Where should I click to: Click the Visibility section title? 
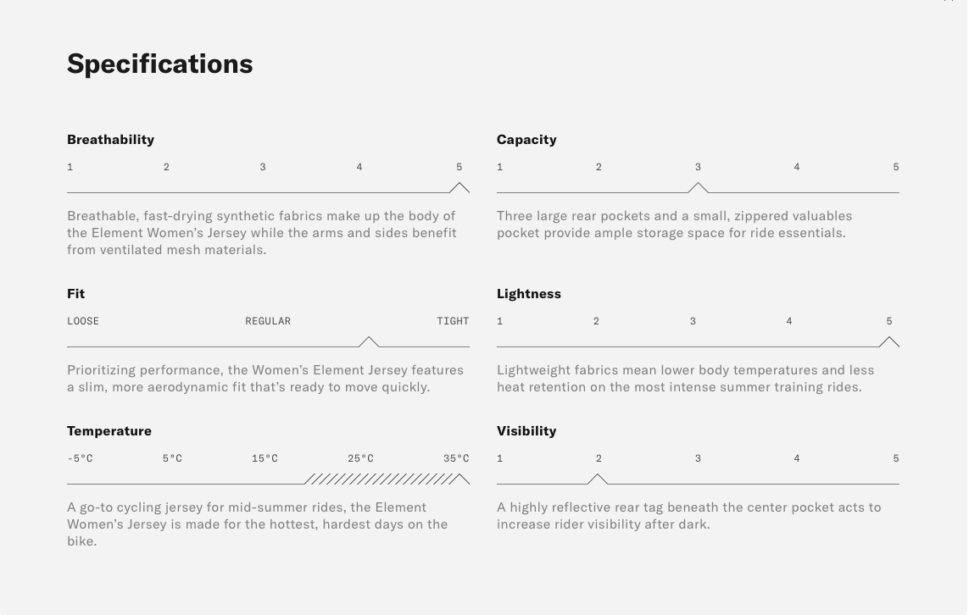pyautogui.click(x=526, y=430)
